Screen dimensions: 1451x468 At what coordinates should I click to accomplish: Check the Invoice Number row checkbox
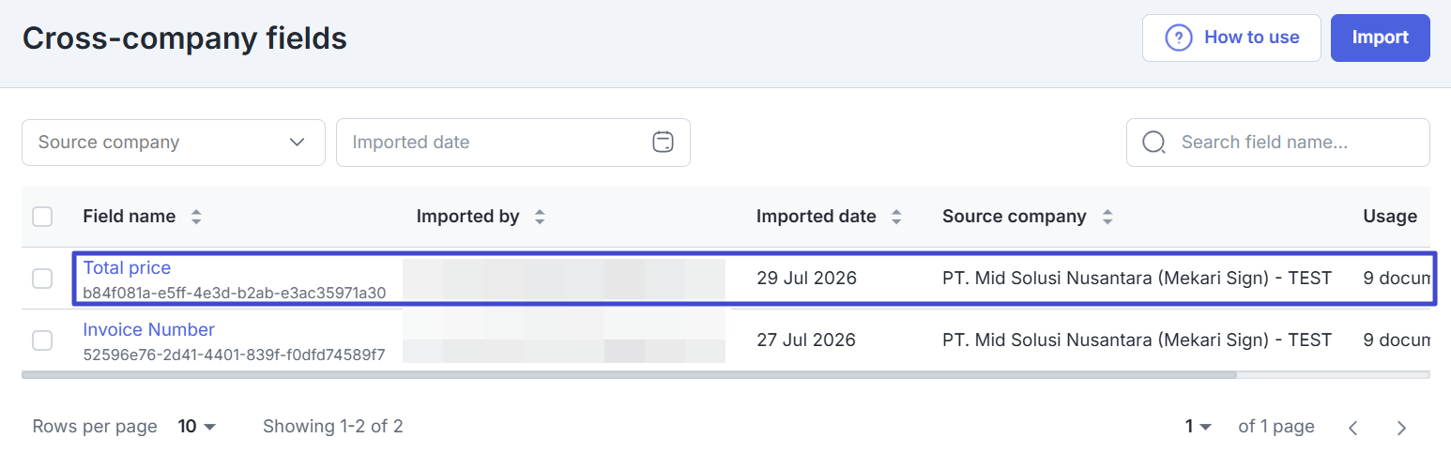coord(42,340)
